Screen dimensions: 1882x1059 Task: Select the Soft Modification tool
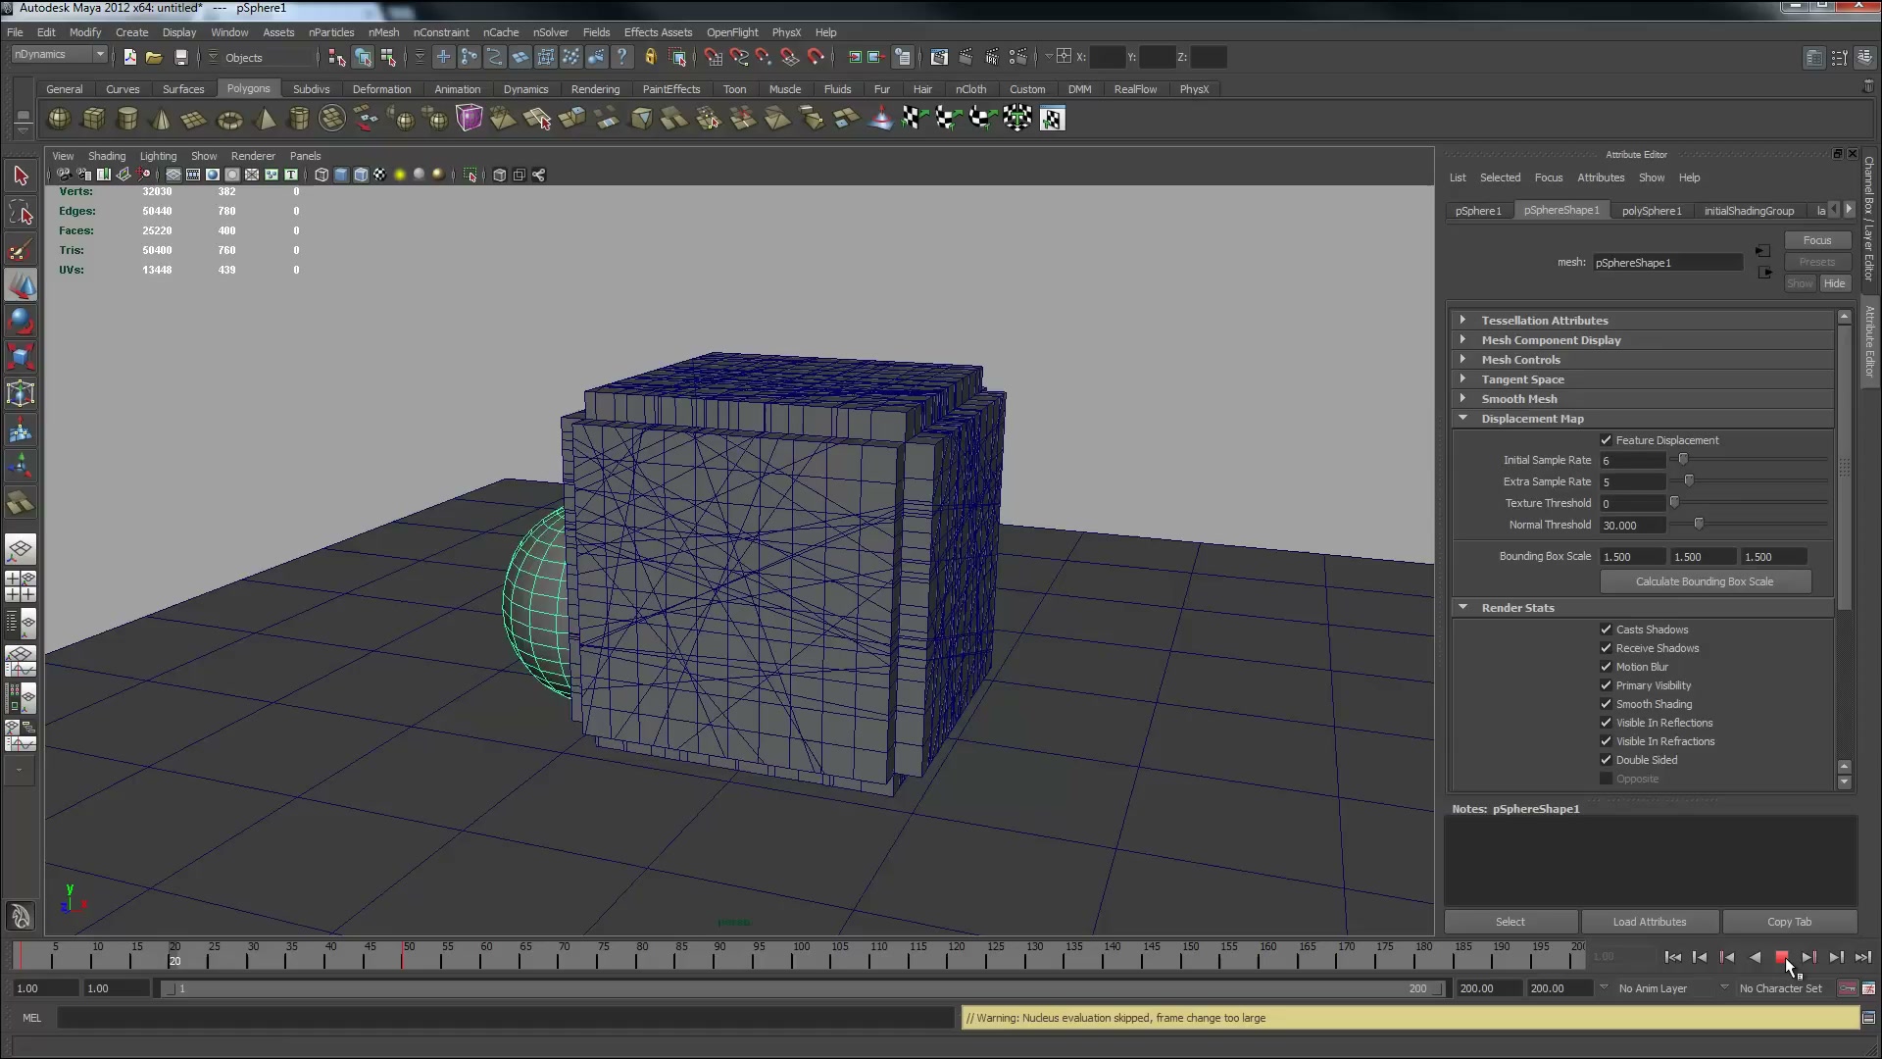click(x=21, y=430)
